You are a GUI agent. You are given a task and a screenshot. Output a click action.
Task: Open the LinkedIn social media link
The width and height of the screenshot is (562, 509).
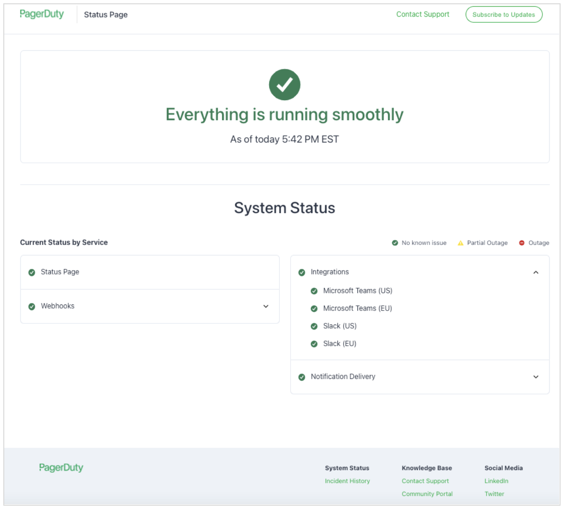tap(496, 481)
